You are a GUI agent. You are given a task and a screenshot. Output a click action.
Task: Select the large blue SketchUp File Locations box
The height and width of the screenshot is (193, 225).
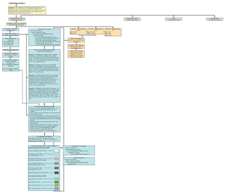[x=45, y=37]
